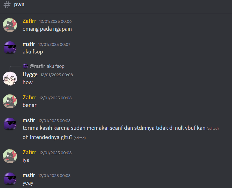Click '(edited)' label after 'oh intendednya gitu?'
The width and height of the screenshot is (232, 188).
point(80,138)
